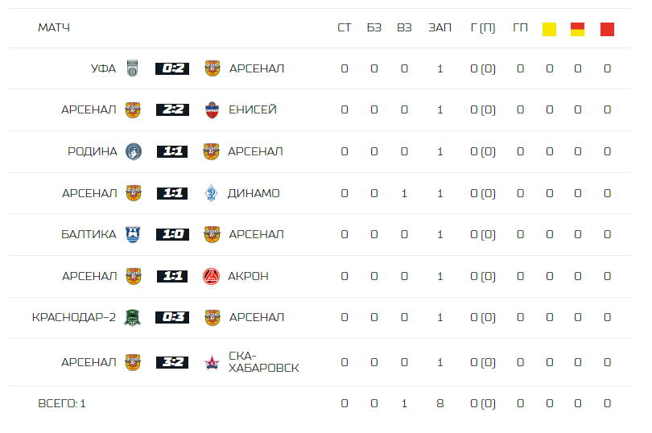Viewport: 652px width, 433px height.
Task: Click the Baltika club crest
Action: [133, 234]
